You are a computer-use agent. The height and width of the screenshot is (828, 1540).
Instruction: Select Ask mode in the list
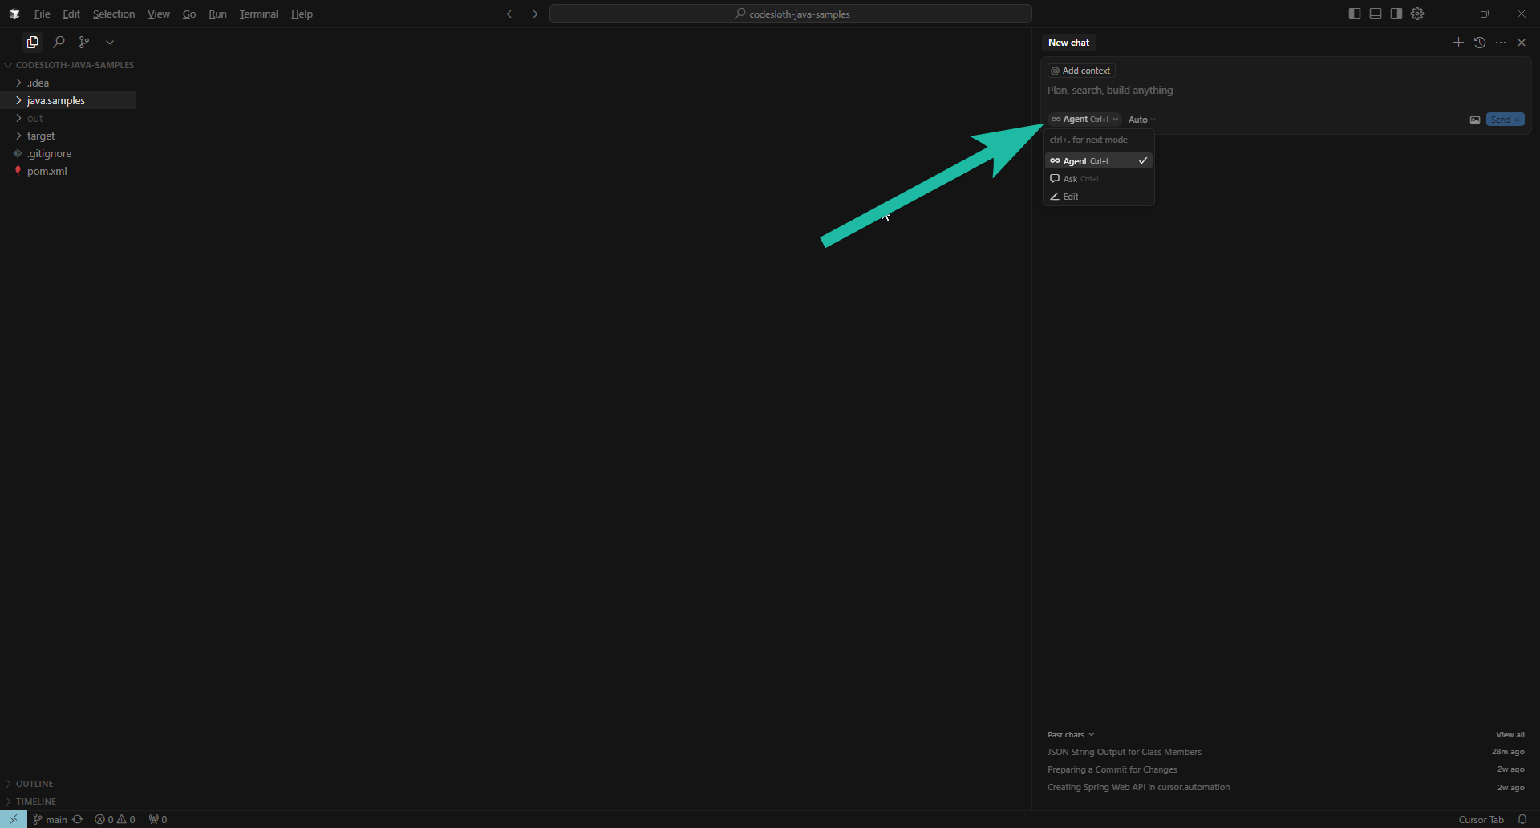tap(1098, 179)
